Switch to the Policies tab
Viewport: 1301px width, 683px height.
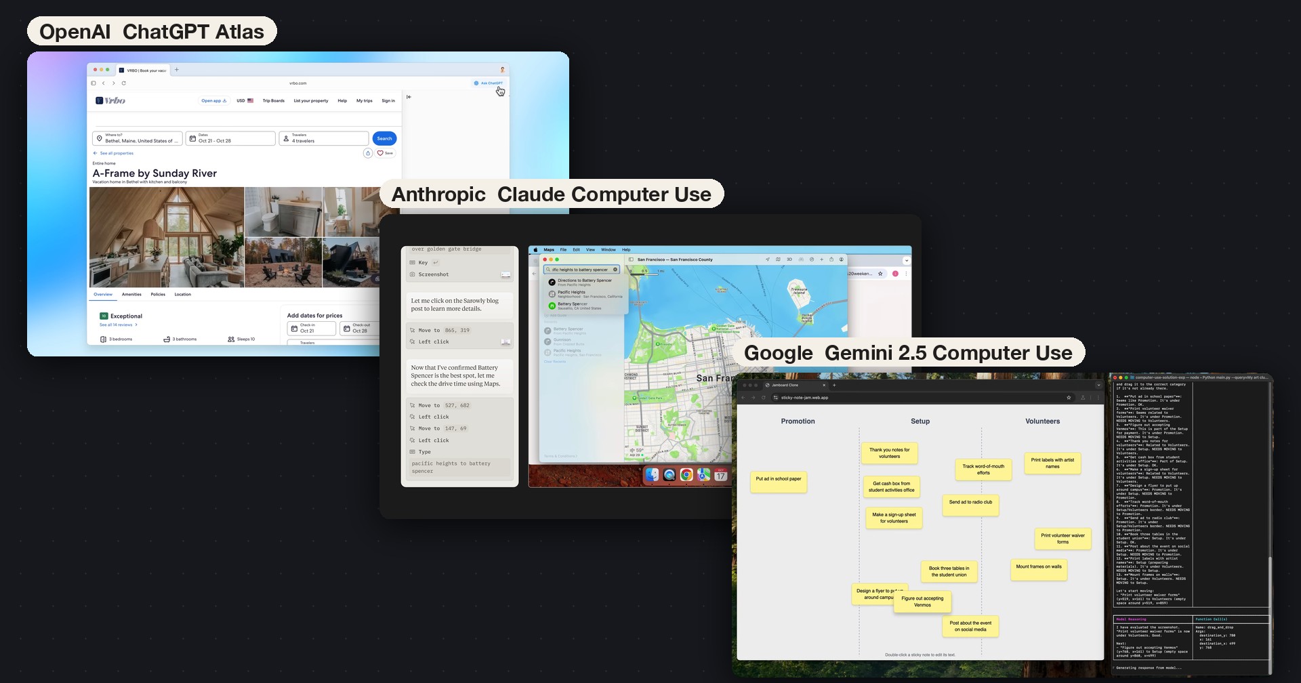click(158, 295)
